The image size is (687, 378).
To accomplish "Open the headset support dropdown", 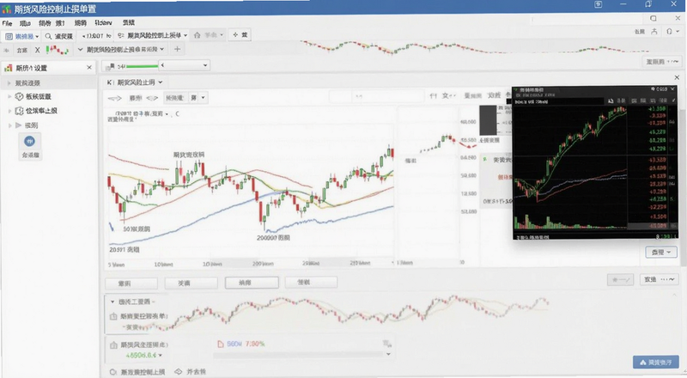I will tap(672, 31).
